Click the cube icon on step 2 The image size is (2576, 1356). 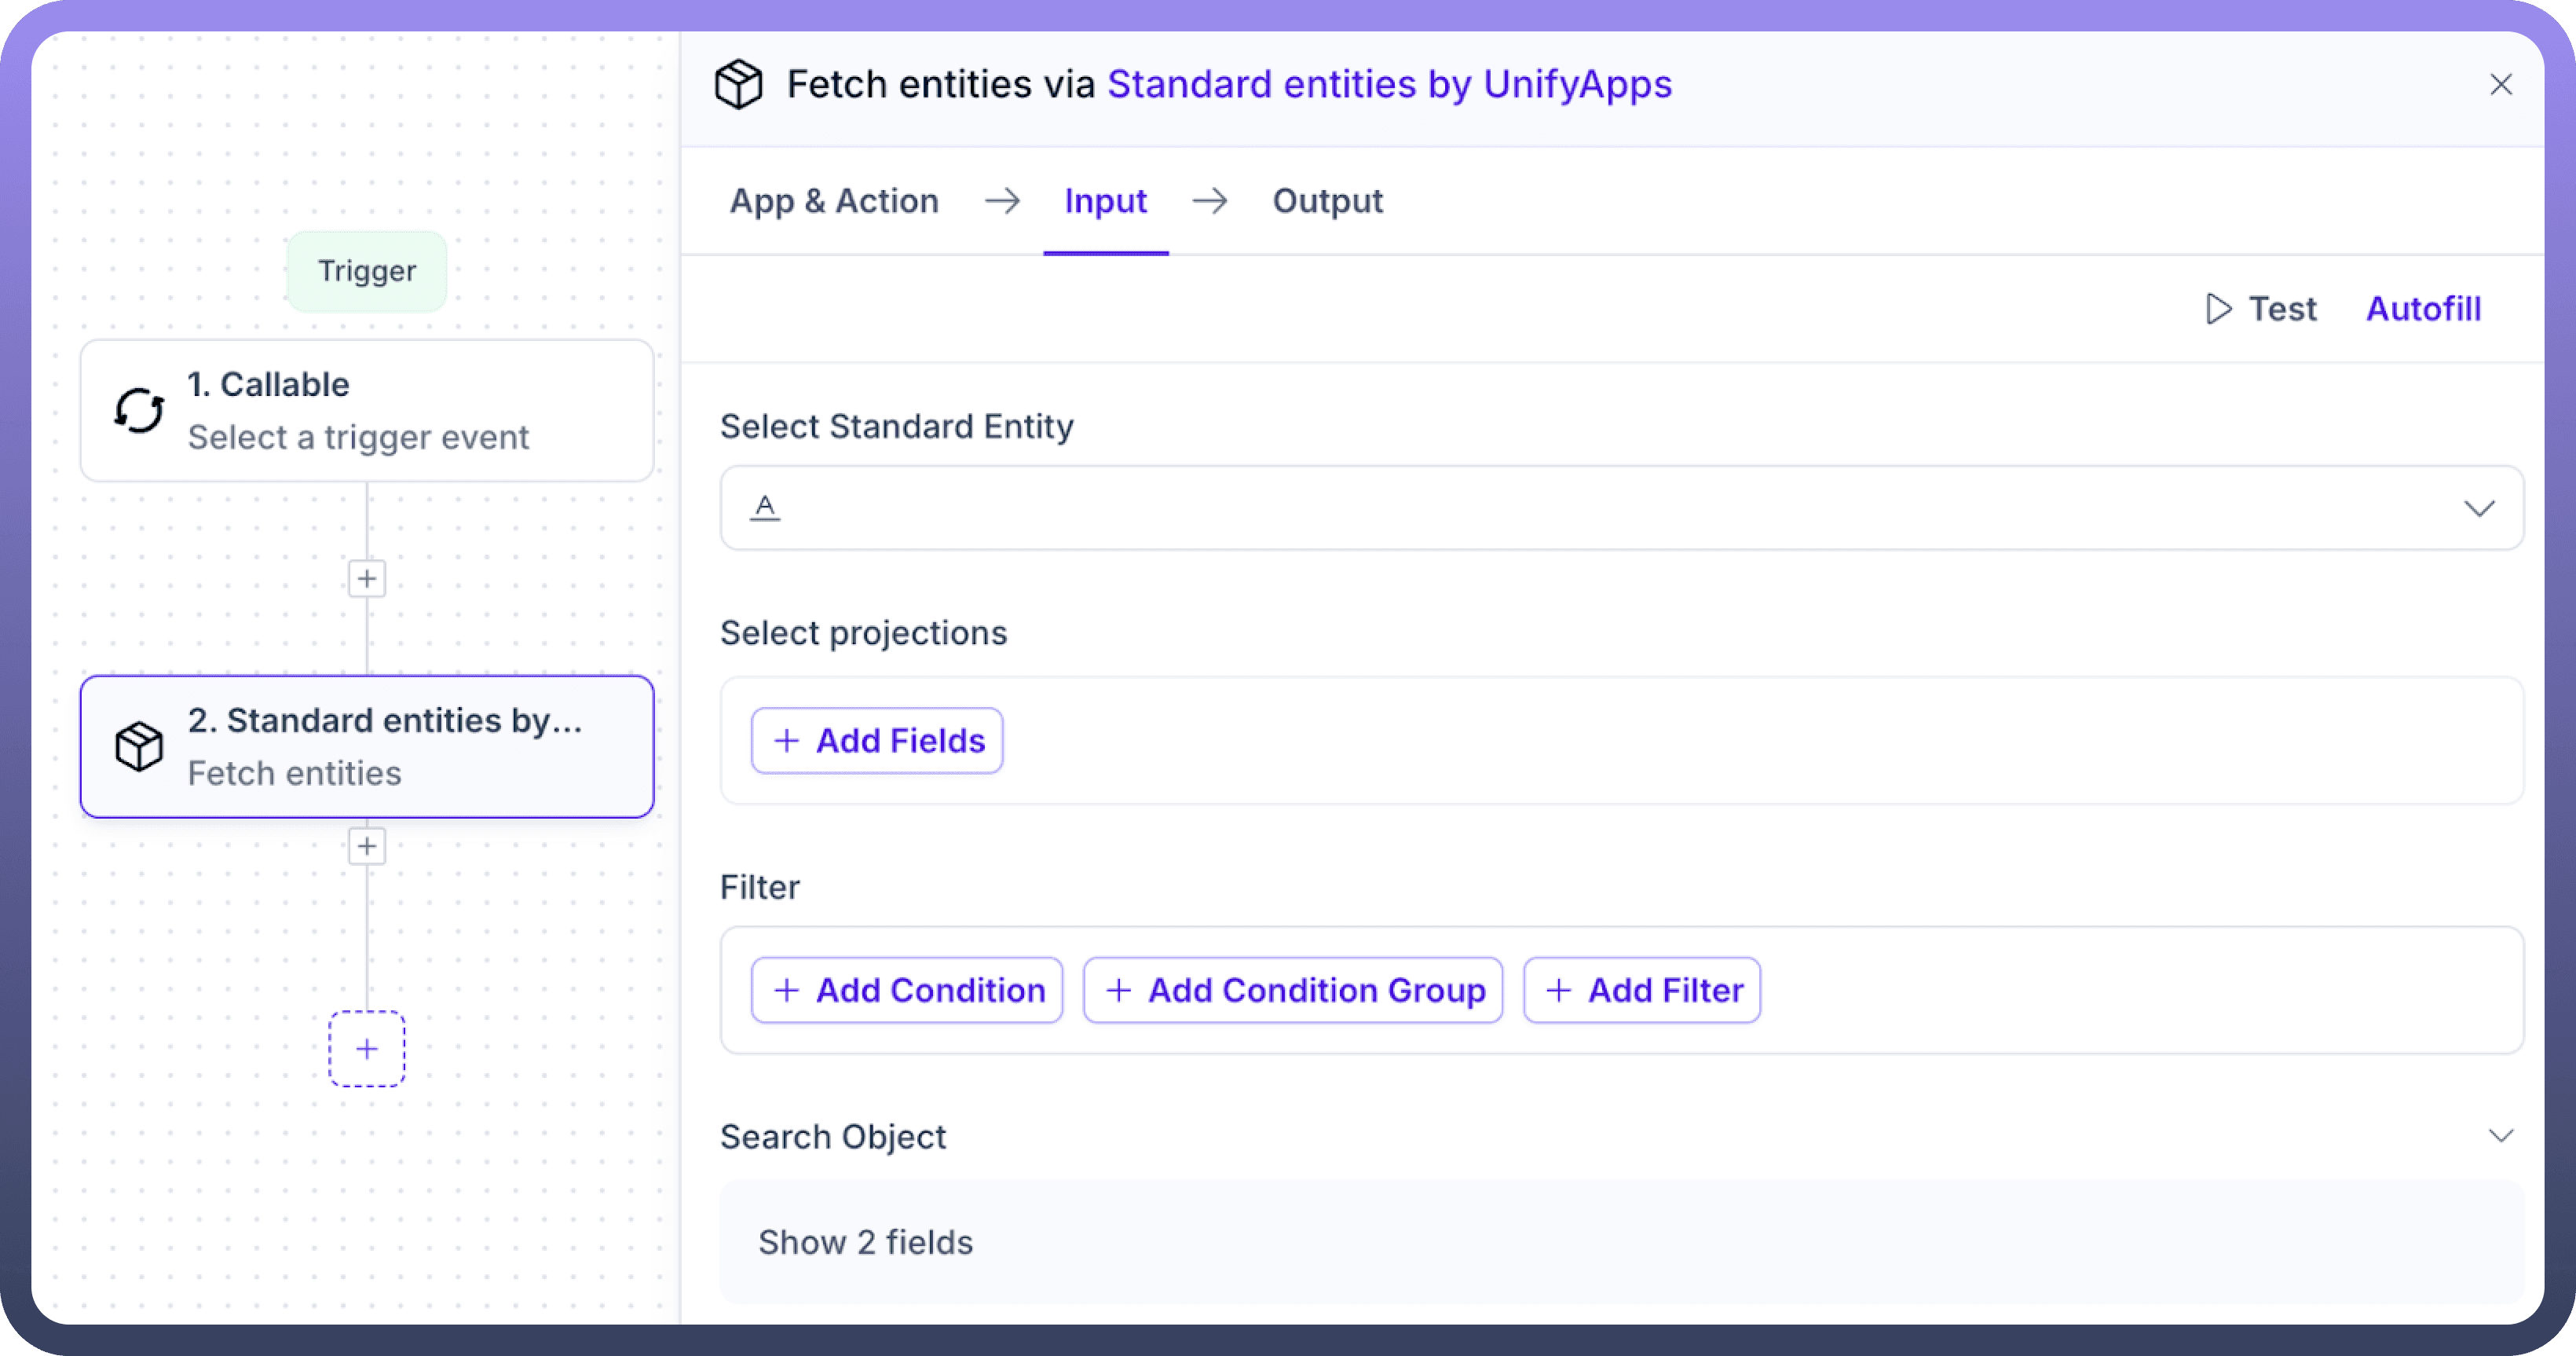pos(139,746)
